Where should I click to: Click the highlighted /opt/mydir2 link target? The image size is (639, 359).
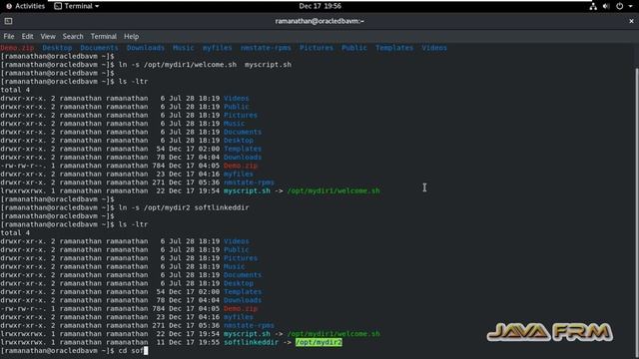tap(319, 342)
